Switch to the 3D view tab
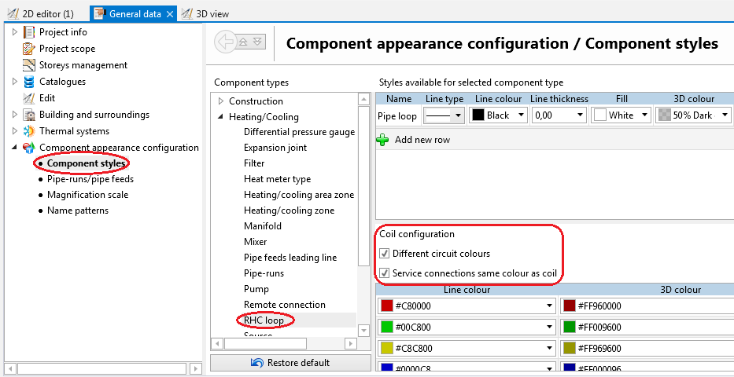 (208, 13)
